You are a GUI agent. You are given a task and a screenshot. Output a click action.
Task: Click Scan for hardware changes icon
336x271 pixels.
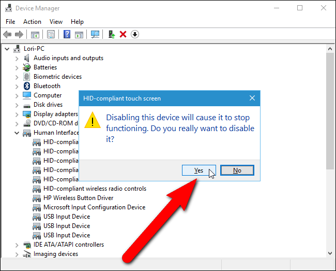point(95,34)
